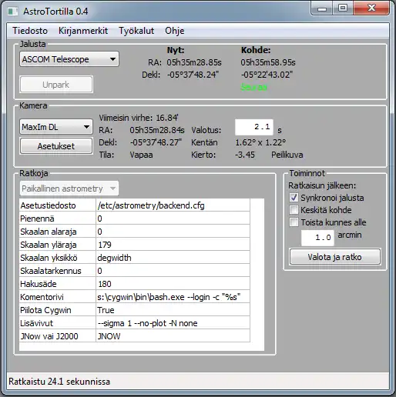Select the Skaalatarkennus value cell
This screenshot has height=397, width=396.
[173, 271]
